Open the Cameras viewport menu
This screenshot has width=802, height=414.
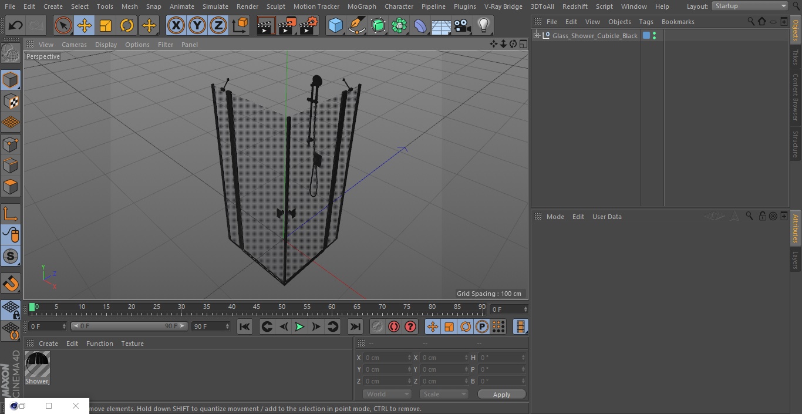74,45
